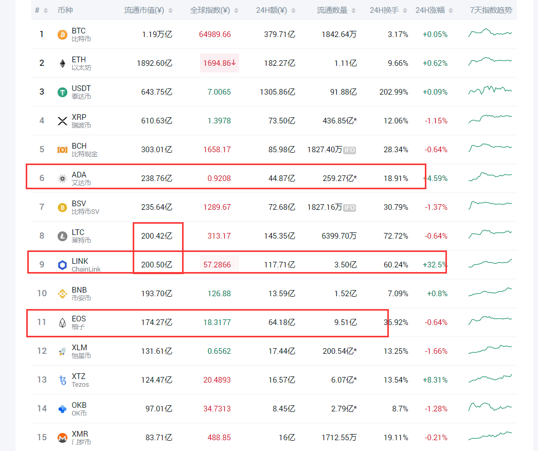538x451 pixels.
Task: Click the BNB coin icon
Action: pyautogui.click(x=62, y=294)
